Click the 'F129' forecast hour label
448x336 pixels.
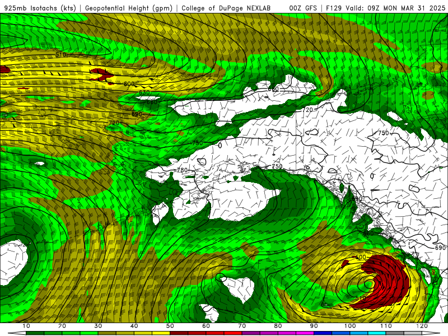334,8
